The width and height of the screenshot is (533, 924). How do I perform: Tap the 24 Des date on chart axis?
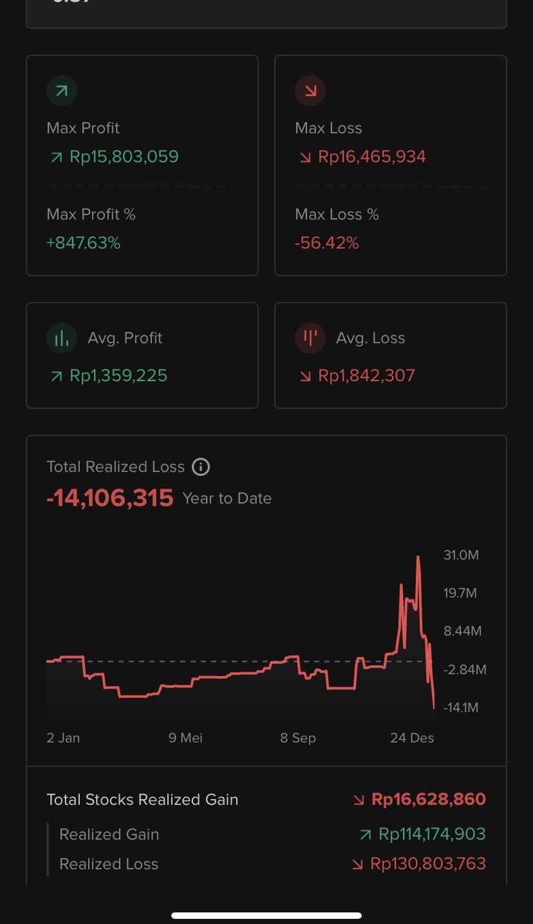412,738
